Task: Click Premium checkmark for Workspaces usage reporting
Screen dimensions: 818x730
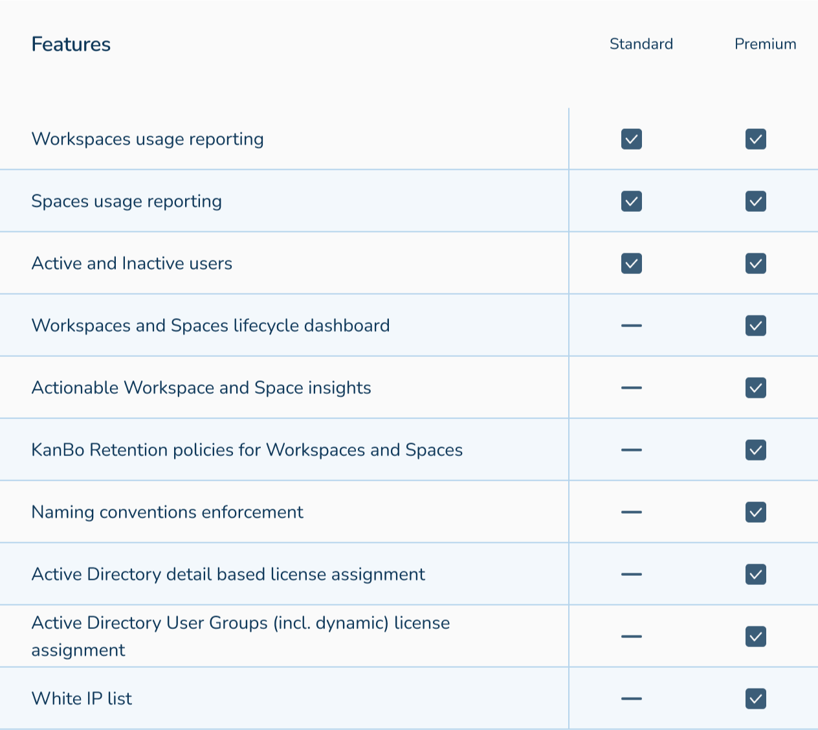Action: click(x=755, y=139)
